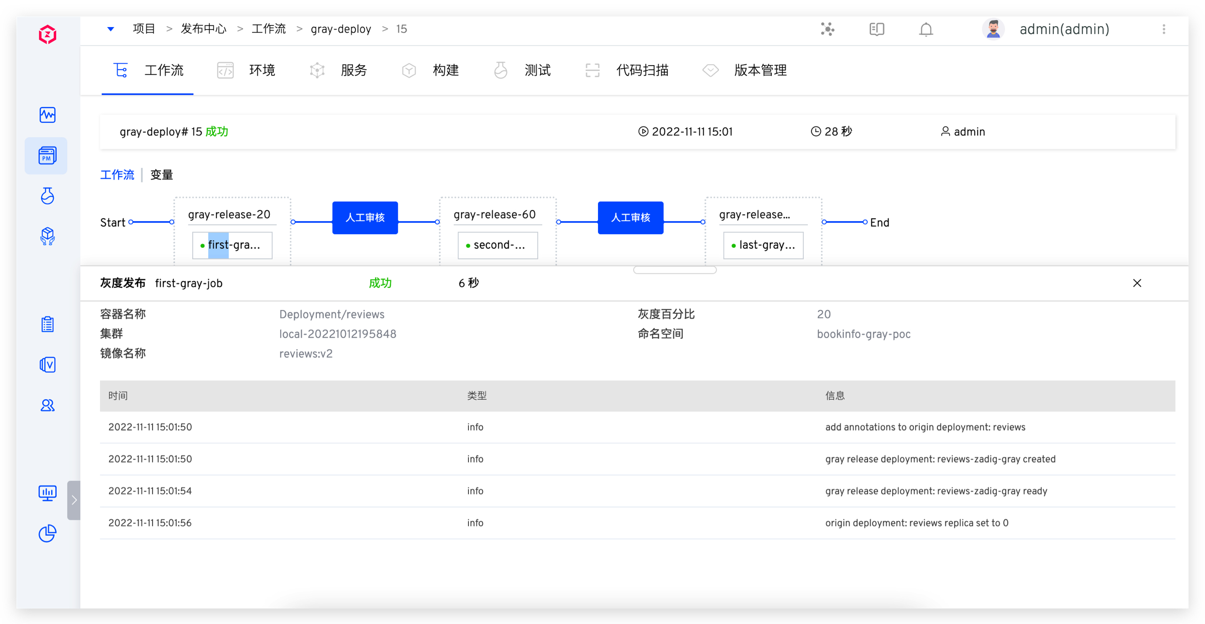
Task: Open the vertical ellipsis user menu
Action: pyautogui.click(x=1164, y=30)
